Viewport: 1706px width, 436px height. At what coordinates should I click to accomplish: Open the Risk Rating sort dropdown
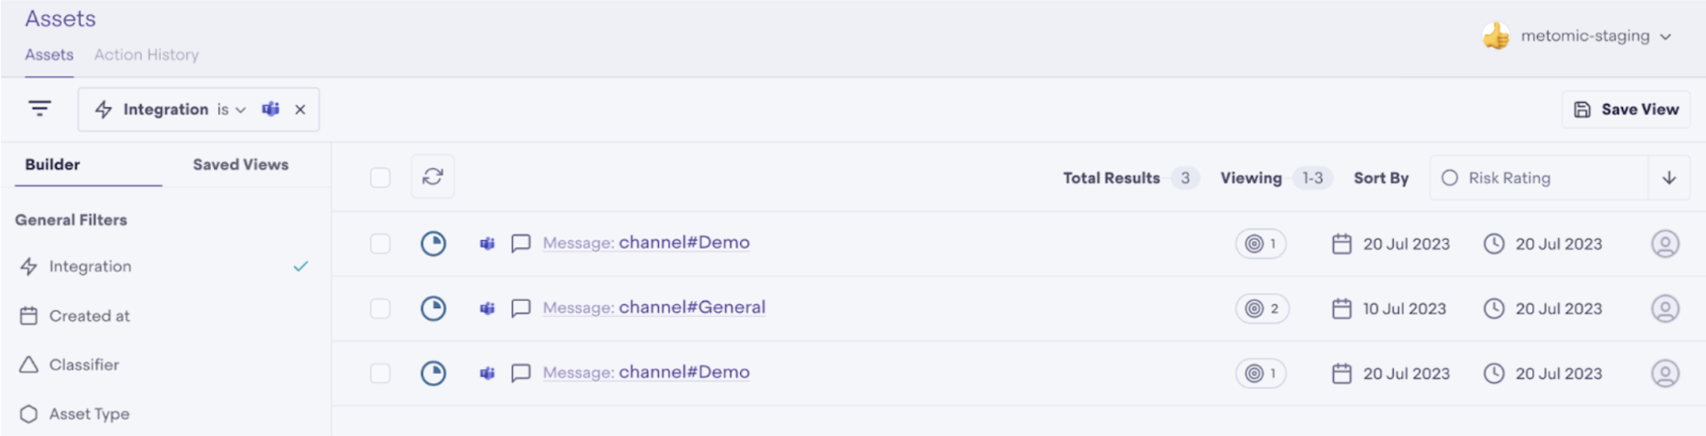pos(1540,178)
